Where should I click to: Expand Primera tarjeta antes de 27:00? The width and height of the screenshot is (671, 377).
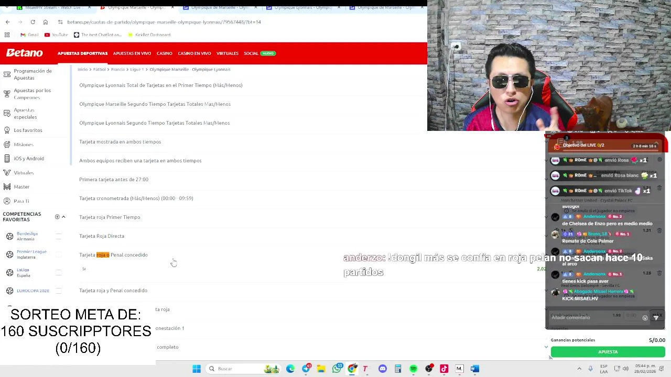point(114,180)
